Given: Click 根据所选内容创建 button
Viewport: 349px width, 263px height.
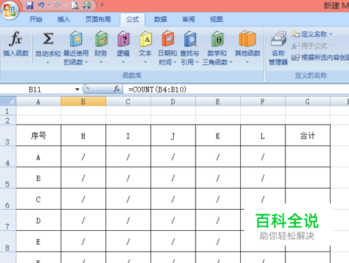Looking at the screenshot, I should click(320, 57).
